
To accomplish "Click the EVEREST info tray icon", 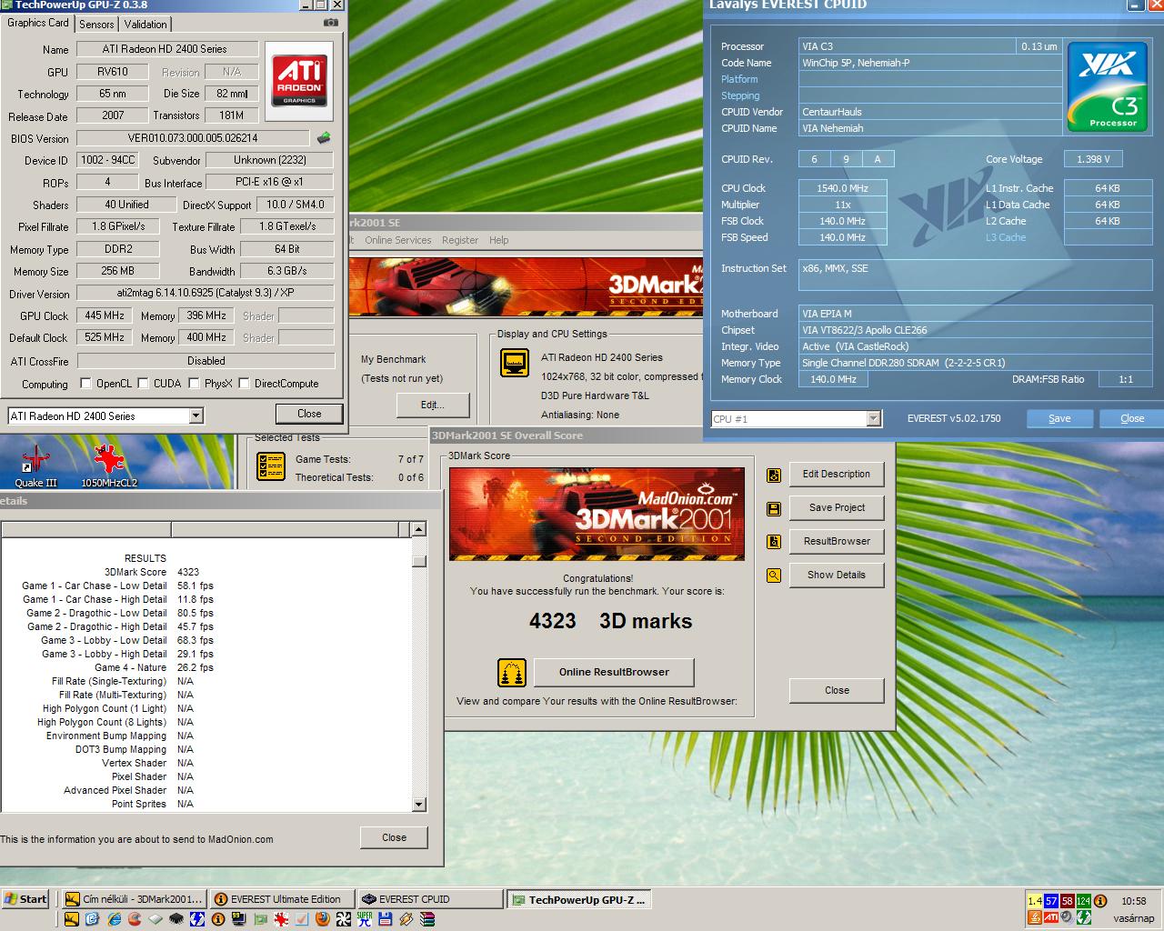I will coord(1100,901).
